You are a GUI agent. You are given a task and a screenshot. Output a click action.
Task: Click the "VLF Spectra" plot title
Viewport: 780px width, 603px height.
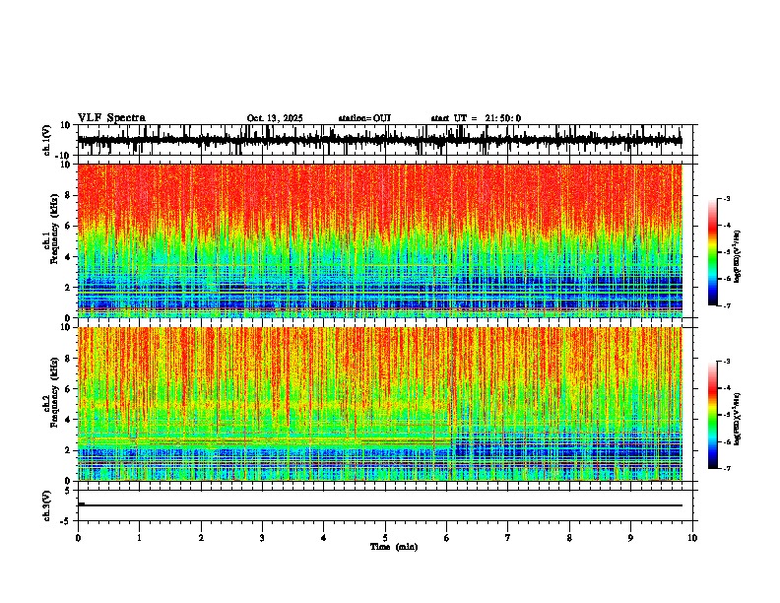[x=111, y=118]
